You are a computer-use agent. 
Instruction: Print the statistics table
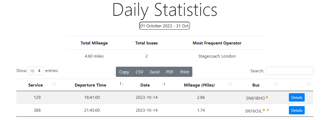click(x=185, y=72)
